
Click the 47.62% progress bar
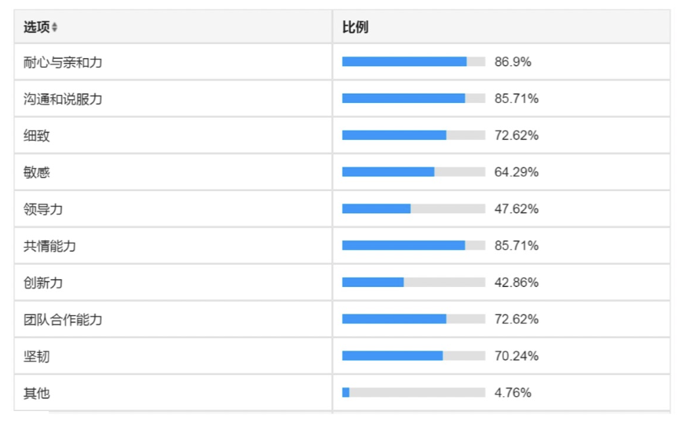413,209
